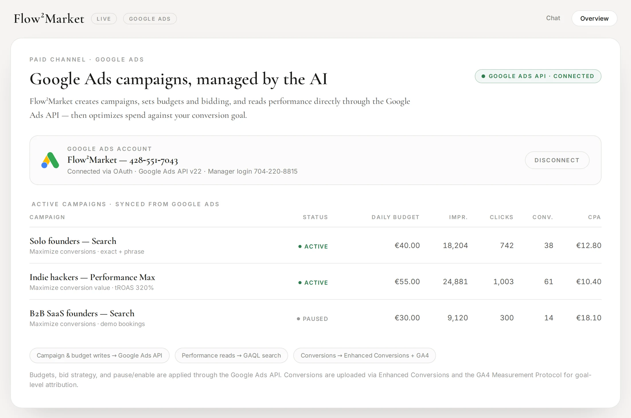Viewport: 631px width, 418px height.
Task: Click the CAMPAIGN column header
Action: click(x=47, y=217)
